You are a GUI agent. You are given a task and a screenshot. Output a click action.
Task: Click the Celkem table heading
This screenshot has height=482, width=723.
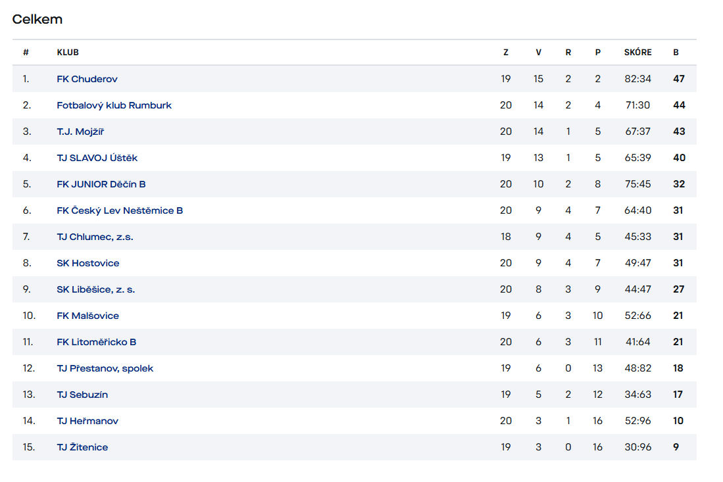coord(37,19)
